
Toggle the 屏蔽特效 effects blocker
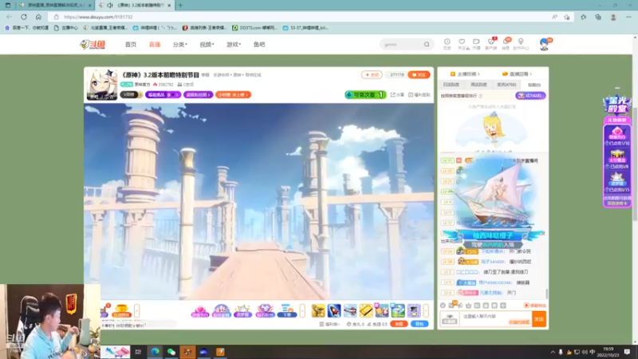pyautogui.click(x=535, y=306)
